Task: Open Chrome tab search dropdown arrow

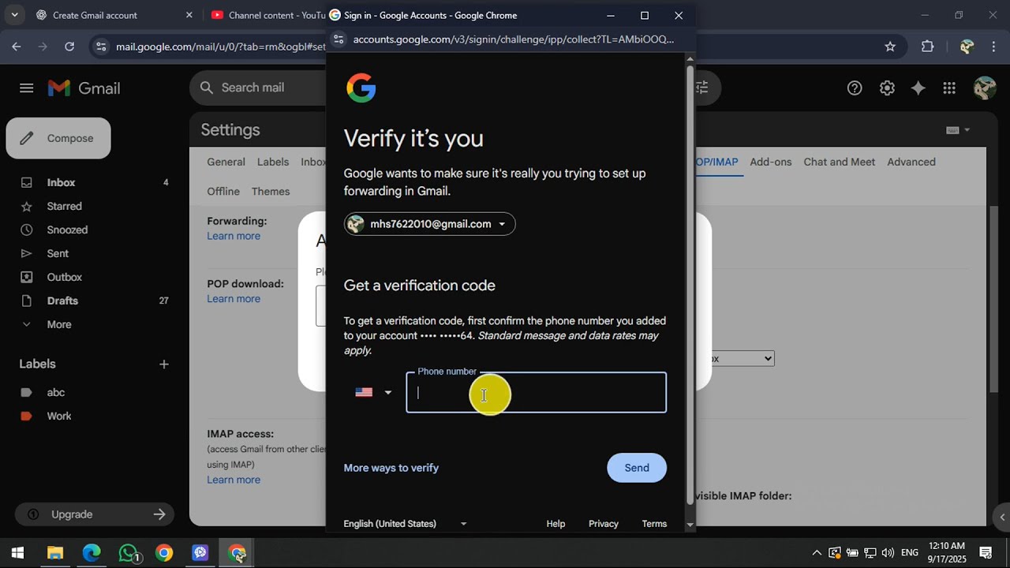Action: point(14,15)
